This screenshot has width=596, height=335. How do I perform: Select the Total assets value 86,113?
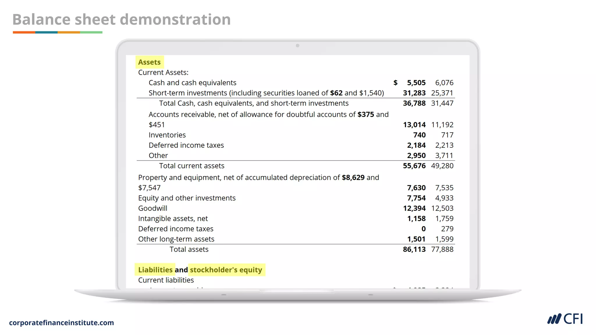point(414,250)
